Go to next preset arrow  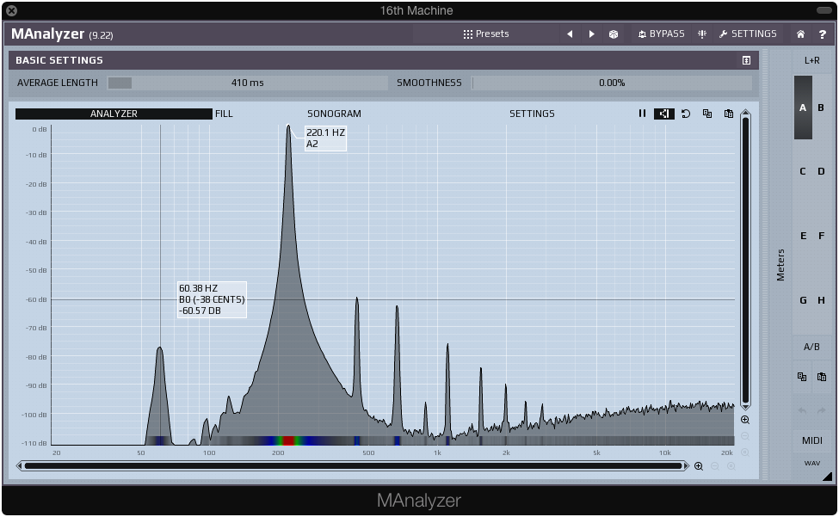click(591, 34)
